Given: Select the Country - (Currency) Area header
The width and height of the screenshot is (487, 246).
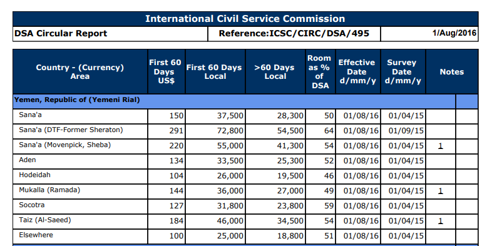Looking at the screenshot, I should click(x=80, y=71).
